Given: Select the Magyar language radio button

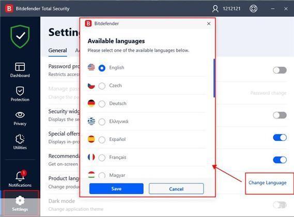Looking at the screenshot, I should (x=102, y=175).
